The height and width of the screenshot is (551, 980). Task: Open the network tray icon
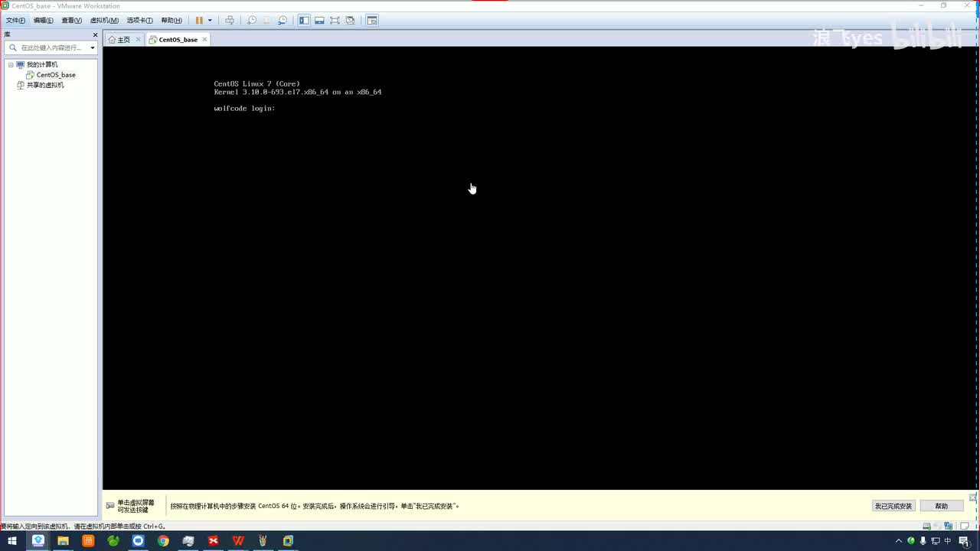pyautogui.click(x=936, y=541)
